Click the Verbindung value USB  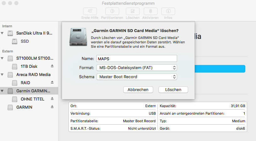pos(152,113)
